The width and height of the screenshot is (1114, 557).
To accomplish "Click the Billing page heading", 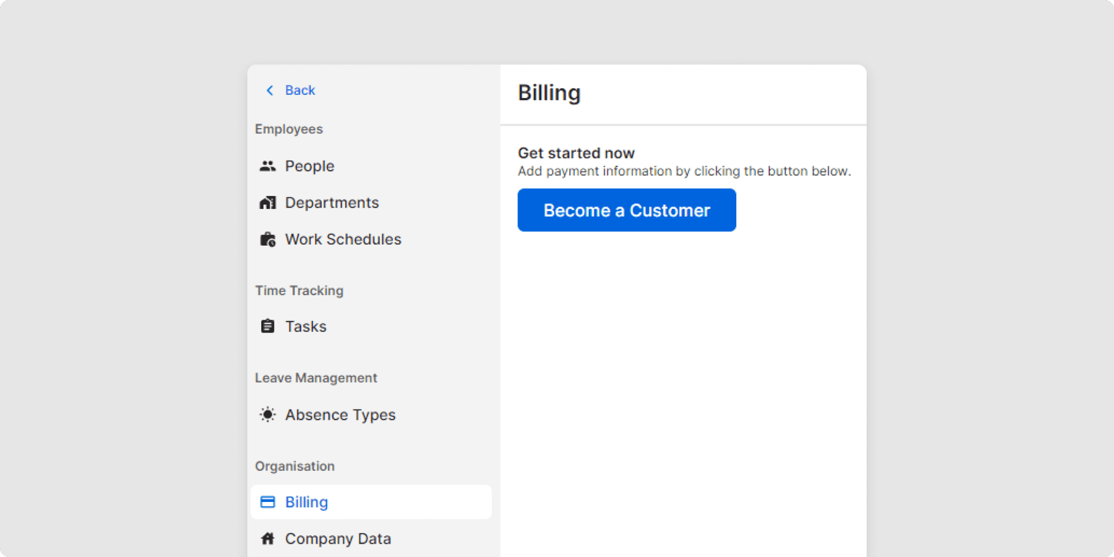I will pos(549,93).
